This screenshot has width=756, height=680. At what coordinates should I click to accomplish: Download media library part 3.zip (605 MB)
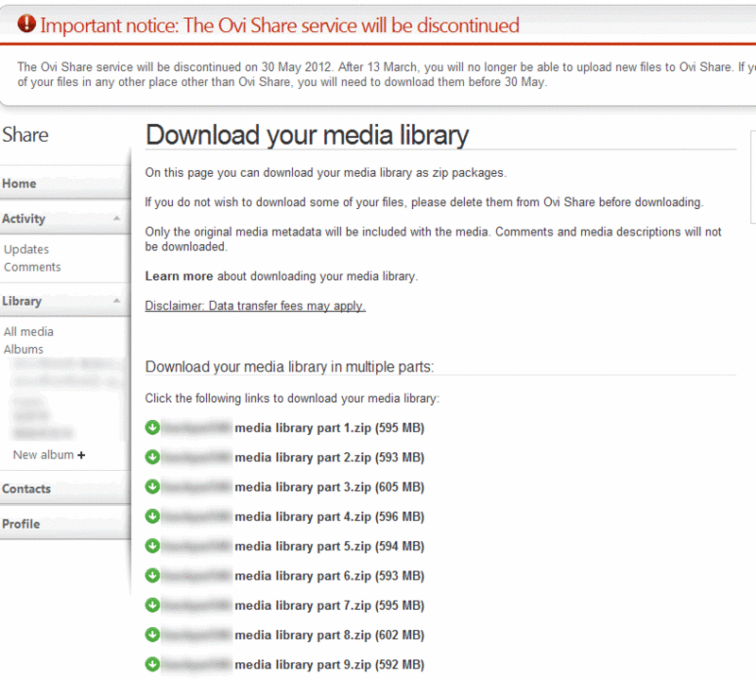coord(329,487)
